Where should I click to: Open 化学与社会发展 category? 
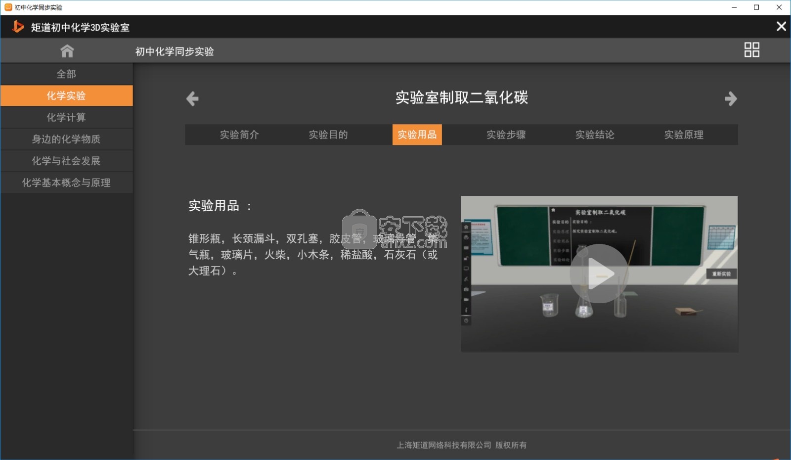66,161
